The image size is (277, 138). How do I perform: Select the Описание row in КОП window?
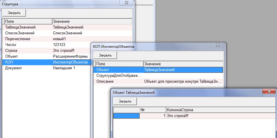point(105,82)
